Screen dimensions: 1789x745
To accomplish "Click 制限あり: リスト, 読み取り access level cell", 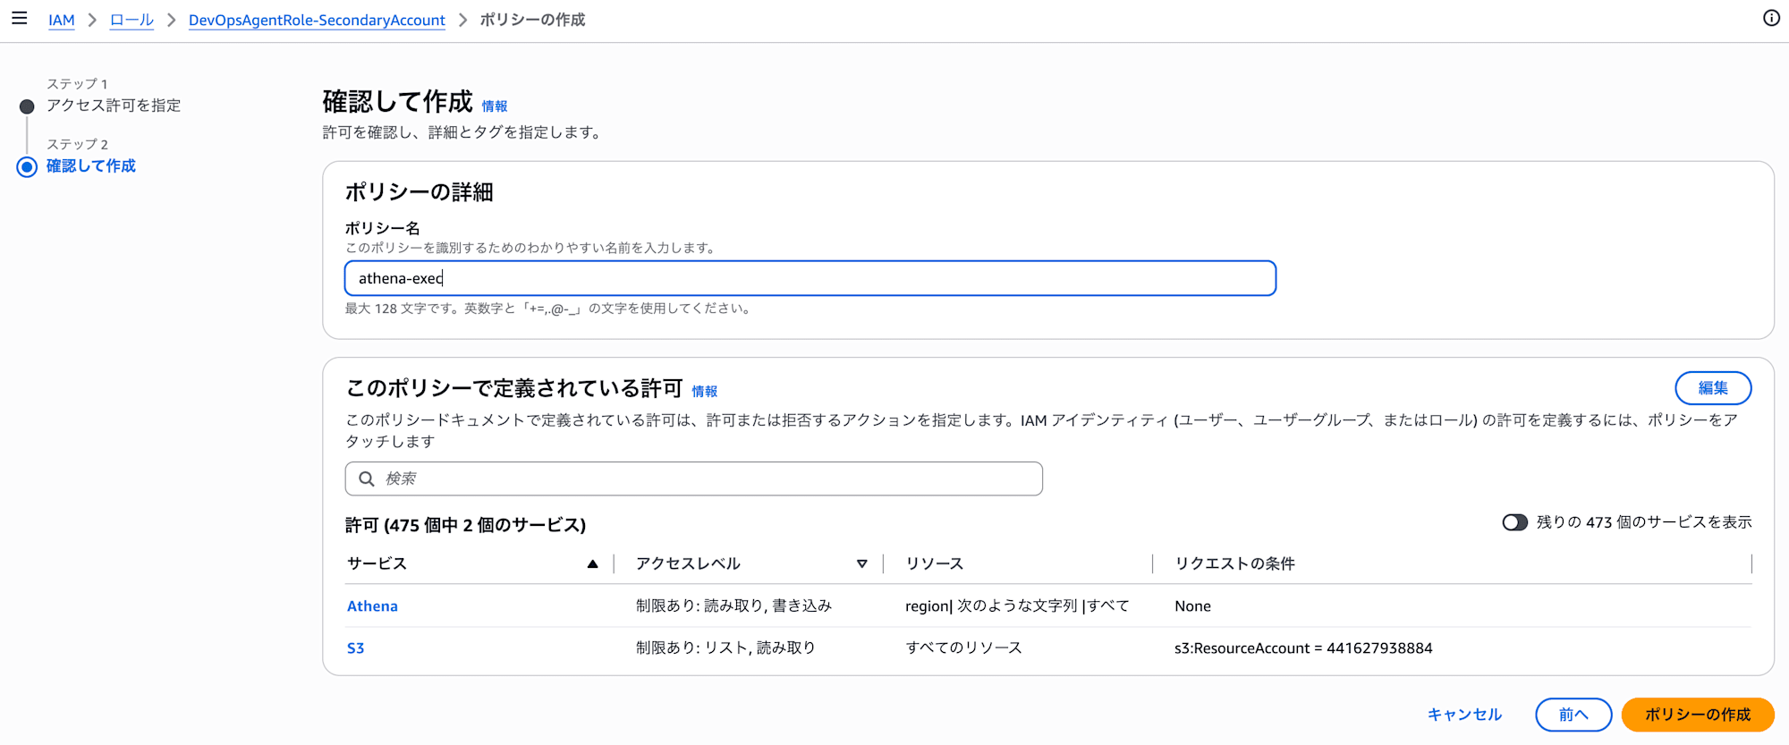I will tap(726, 648).
